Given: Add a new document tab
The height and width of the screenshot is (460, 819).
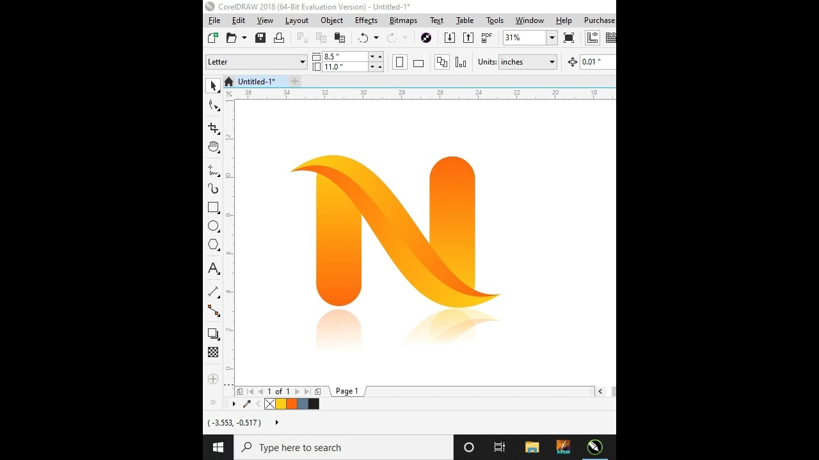Looking at the screenshot, I should pyautogui.click(x=294, y=82).
